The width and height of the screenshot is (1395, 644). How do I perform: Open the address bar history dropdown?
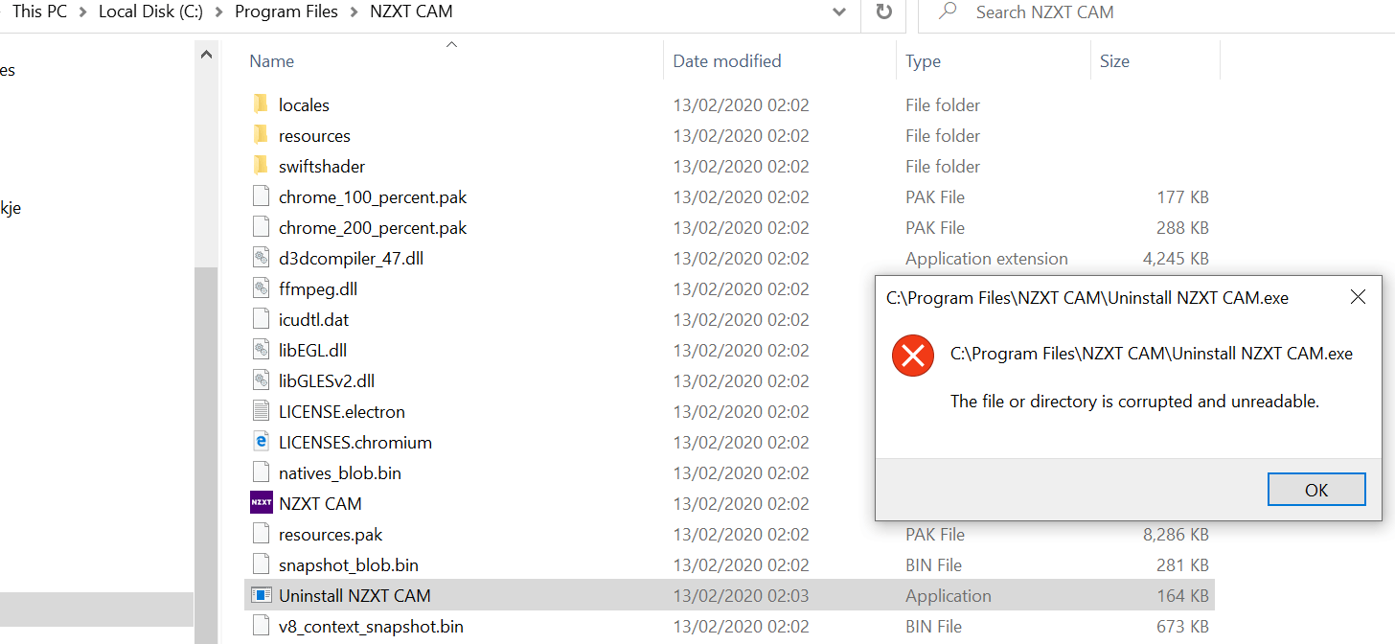[839, 12]
